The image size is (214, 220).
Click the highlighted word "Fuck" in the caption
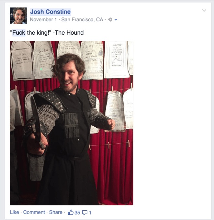point(19,33)
